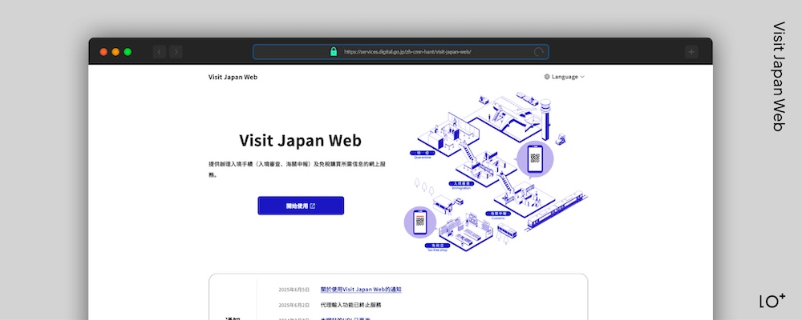Click the 2025年6月2日 date text
Screen dimensions: 802x320
(x=294, y=305)
